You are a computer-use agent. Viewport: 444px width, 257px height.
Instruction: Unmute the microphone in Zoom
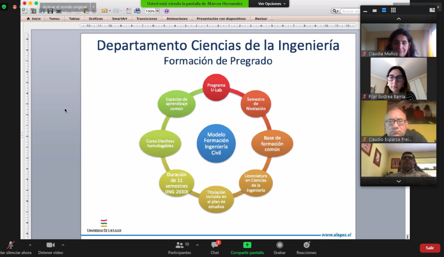(x=10, y=245)
